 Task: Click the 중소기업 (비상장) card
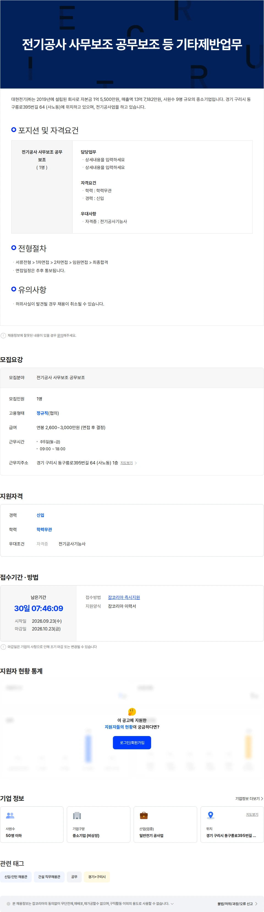[98, 825]
